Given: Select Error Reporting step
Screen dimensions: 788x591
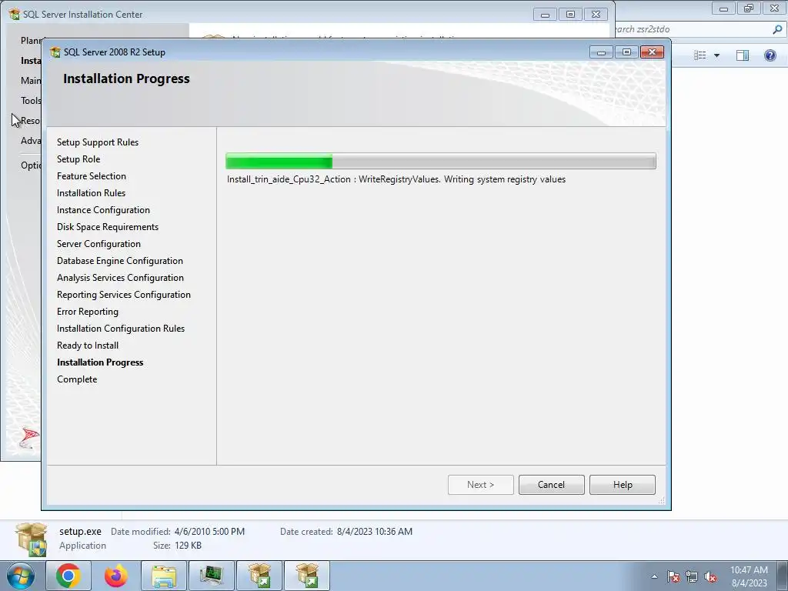Looking at the screenshot, I should pyautogui.click(x=88, y=312).
